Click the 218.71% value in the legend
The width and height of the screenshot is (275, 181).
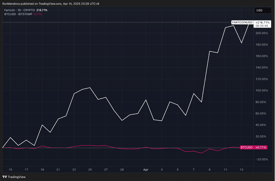pos(42,10)
